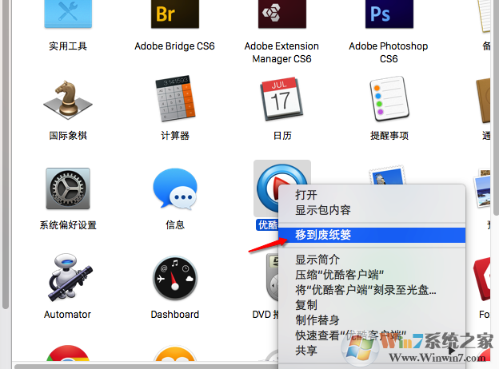
Task: Expand the 共享 submenu
Action: (306, 351)
